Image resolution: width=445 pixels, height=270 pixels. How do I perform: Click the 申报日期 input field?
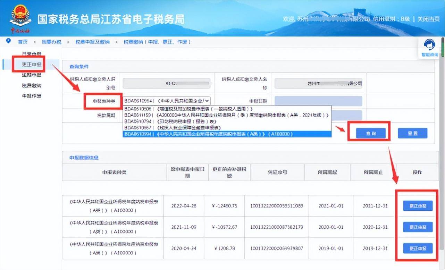click(318, 101)
